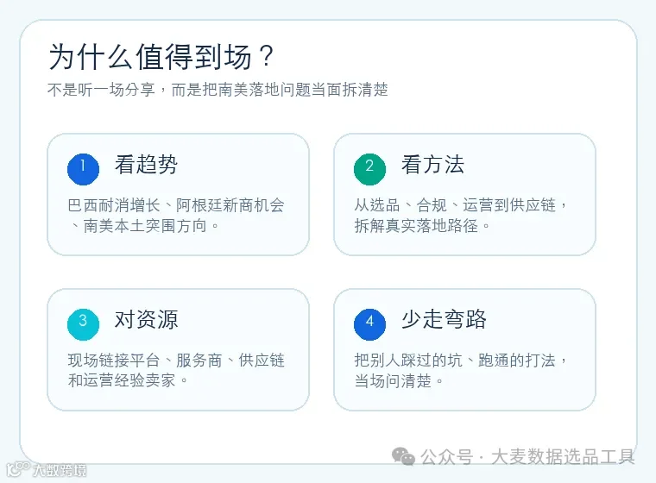
Task: Click the blue number 1 circle
Action: (83, 169)
